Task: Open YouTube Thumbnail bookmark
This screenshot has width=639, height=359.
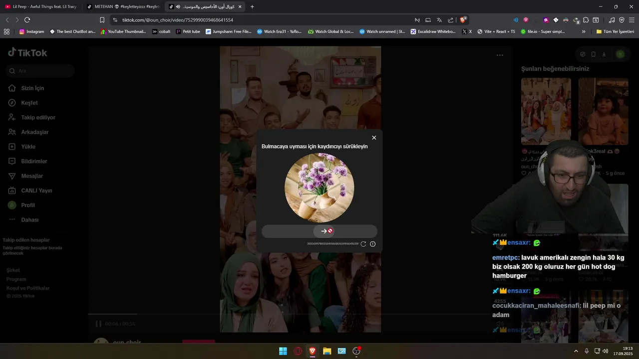Action: tap(123, 31)
